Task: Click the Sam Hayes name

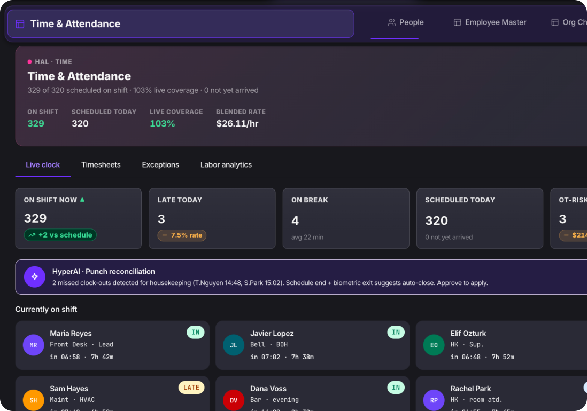Action: pos(69,389)
